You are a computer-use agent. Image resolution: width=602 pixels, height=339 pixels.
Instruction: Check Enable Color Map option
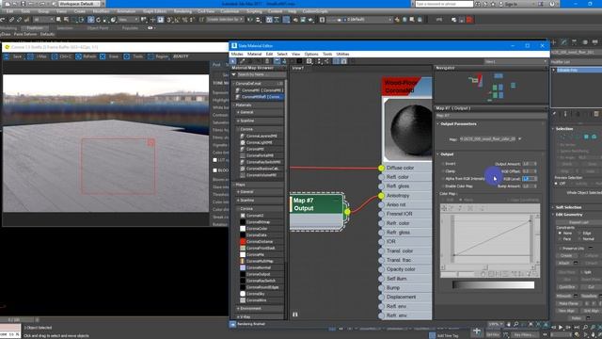[x=443, y=186]
